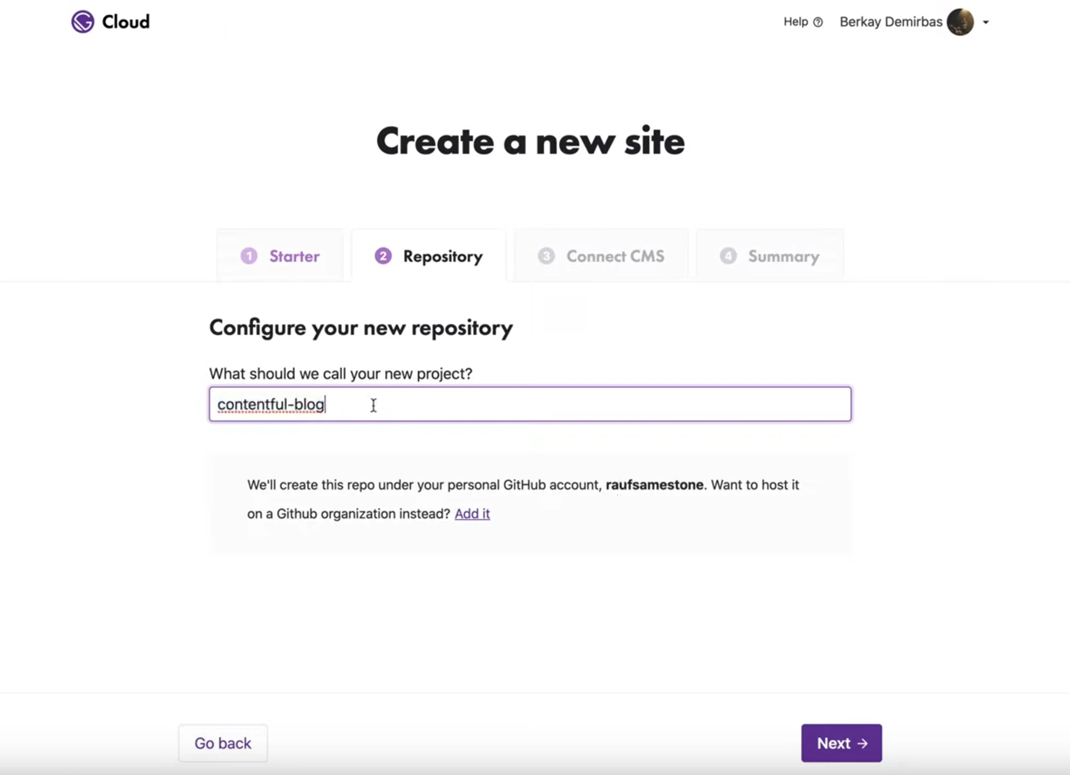
Task: View the Summary step
Action: click(x=769, y=256)
